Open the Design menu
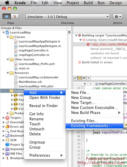Viewport: 127px width, 167px height. click(116, 3)
